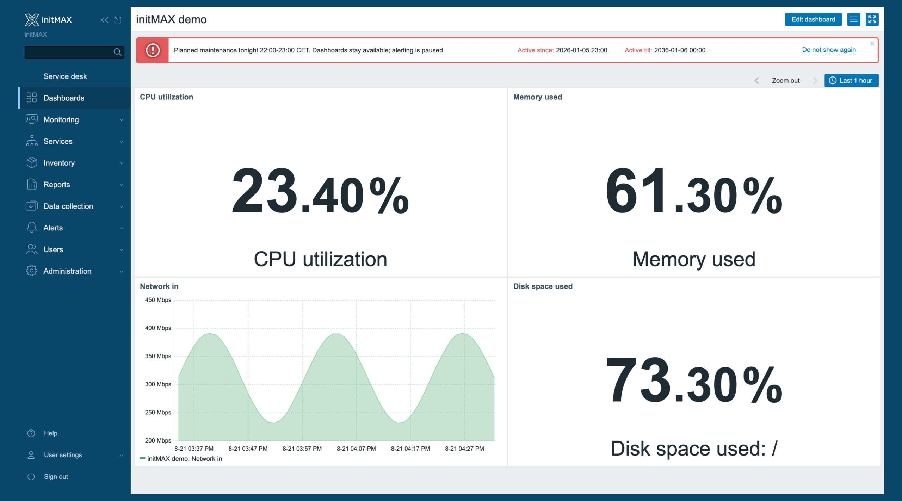Open the Dashboards menu item
Viewport: 902px width, 501px height.
pyautogui.click(x=74, y=98)
